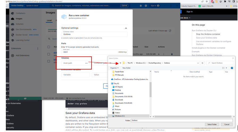Click Update to latest button
The image size is (238, 132).
coord(32,6)
